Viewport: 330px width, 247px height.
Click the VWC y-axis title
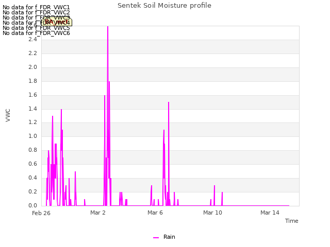pos(8,115)
